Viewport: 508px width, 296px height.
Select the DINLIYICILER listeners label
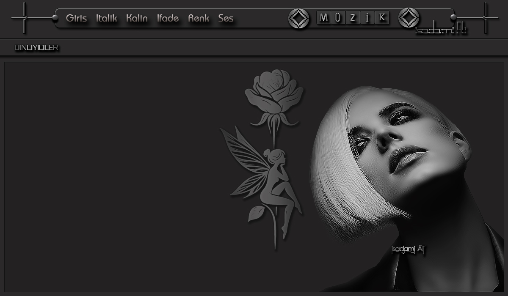coord(36,48)
